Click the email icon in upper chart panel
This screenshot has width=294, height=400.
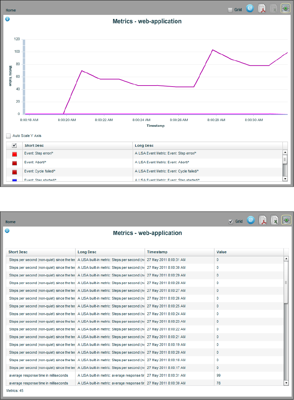250,8
